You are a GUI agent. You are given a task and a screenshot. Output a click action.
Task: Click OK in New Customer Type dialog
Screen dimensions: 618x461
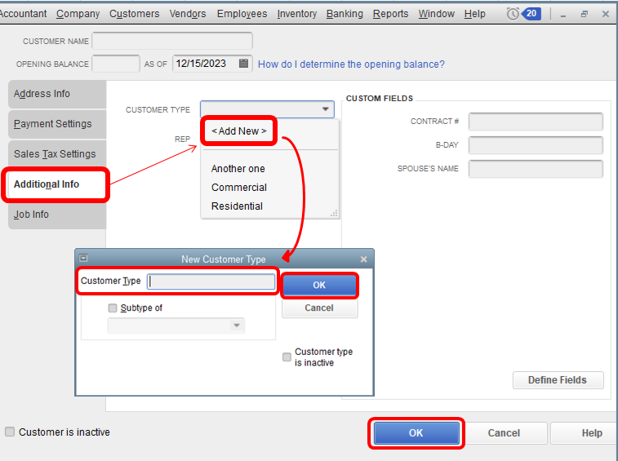point(319,285)
